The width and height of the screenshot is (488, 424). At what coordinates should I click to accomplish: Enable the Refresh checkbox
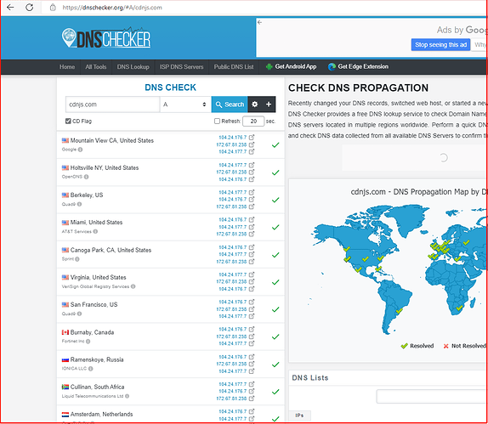tap(217, 121)
